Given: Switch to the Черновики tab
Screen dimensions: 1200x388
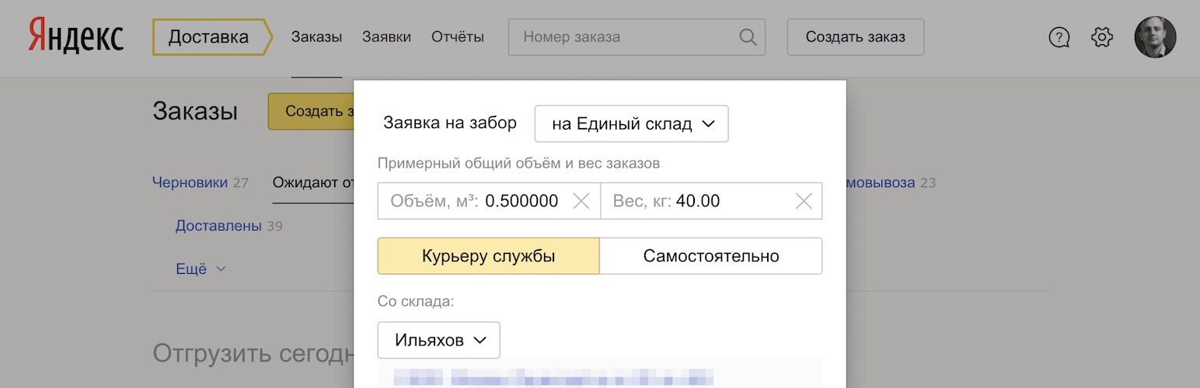Looking at the screenshot, I should (190, 183).
